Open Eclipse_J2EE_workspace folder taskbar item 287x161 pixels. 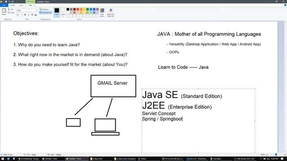[125, 159]
